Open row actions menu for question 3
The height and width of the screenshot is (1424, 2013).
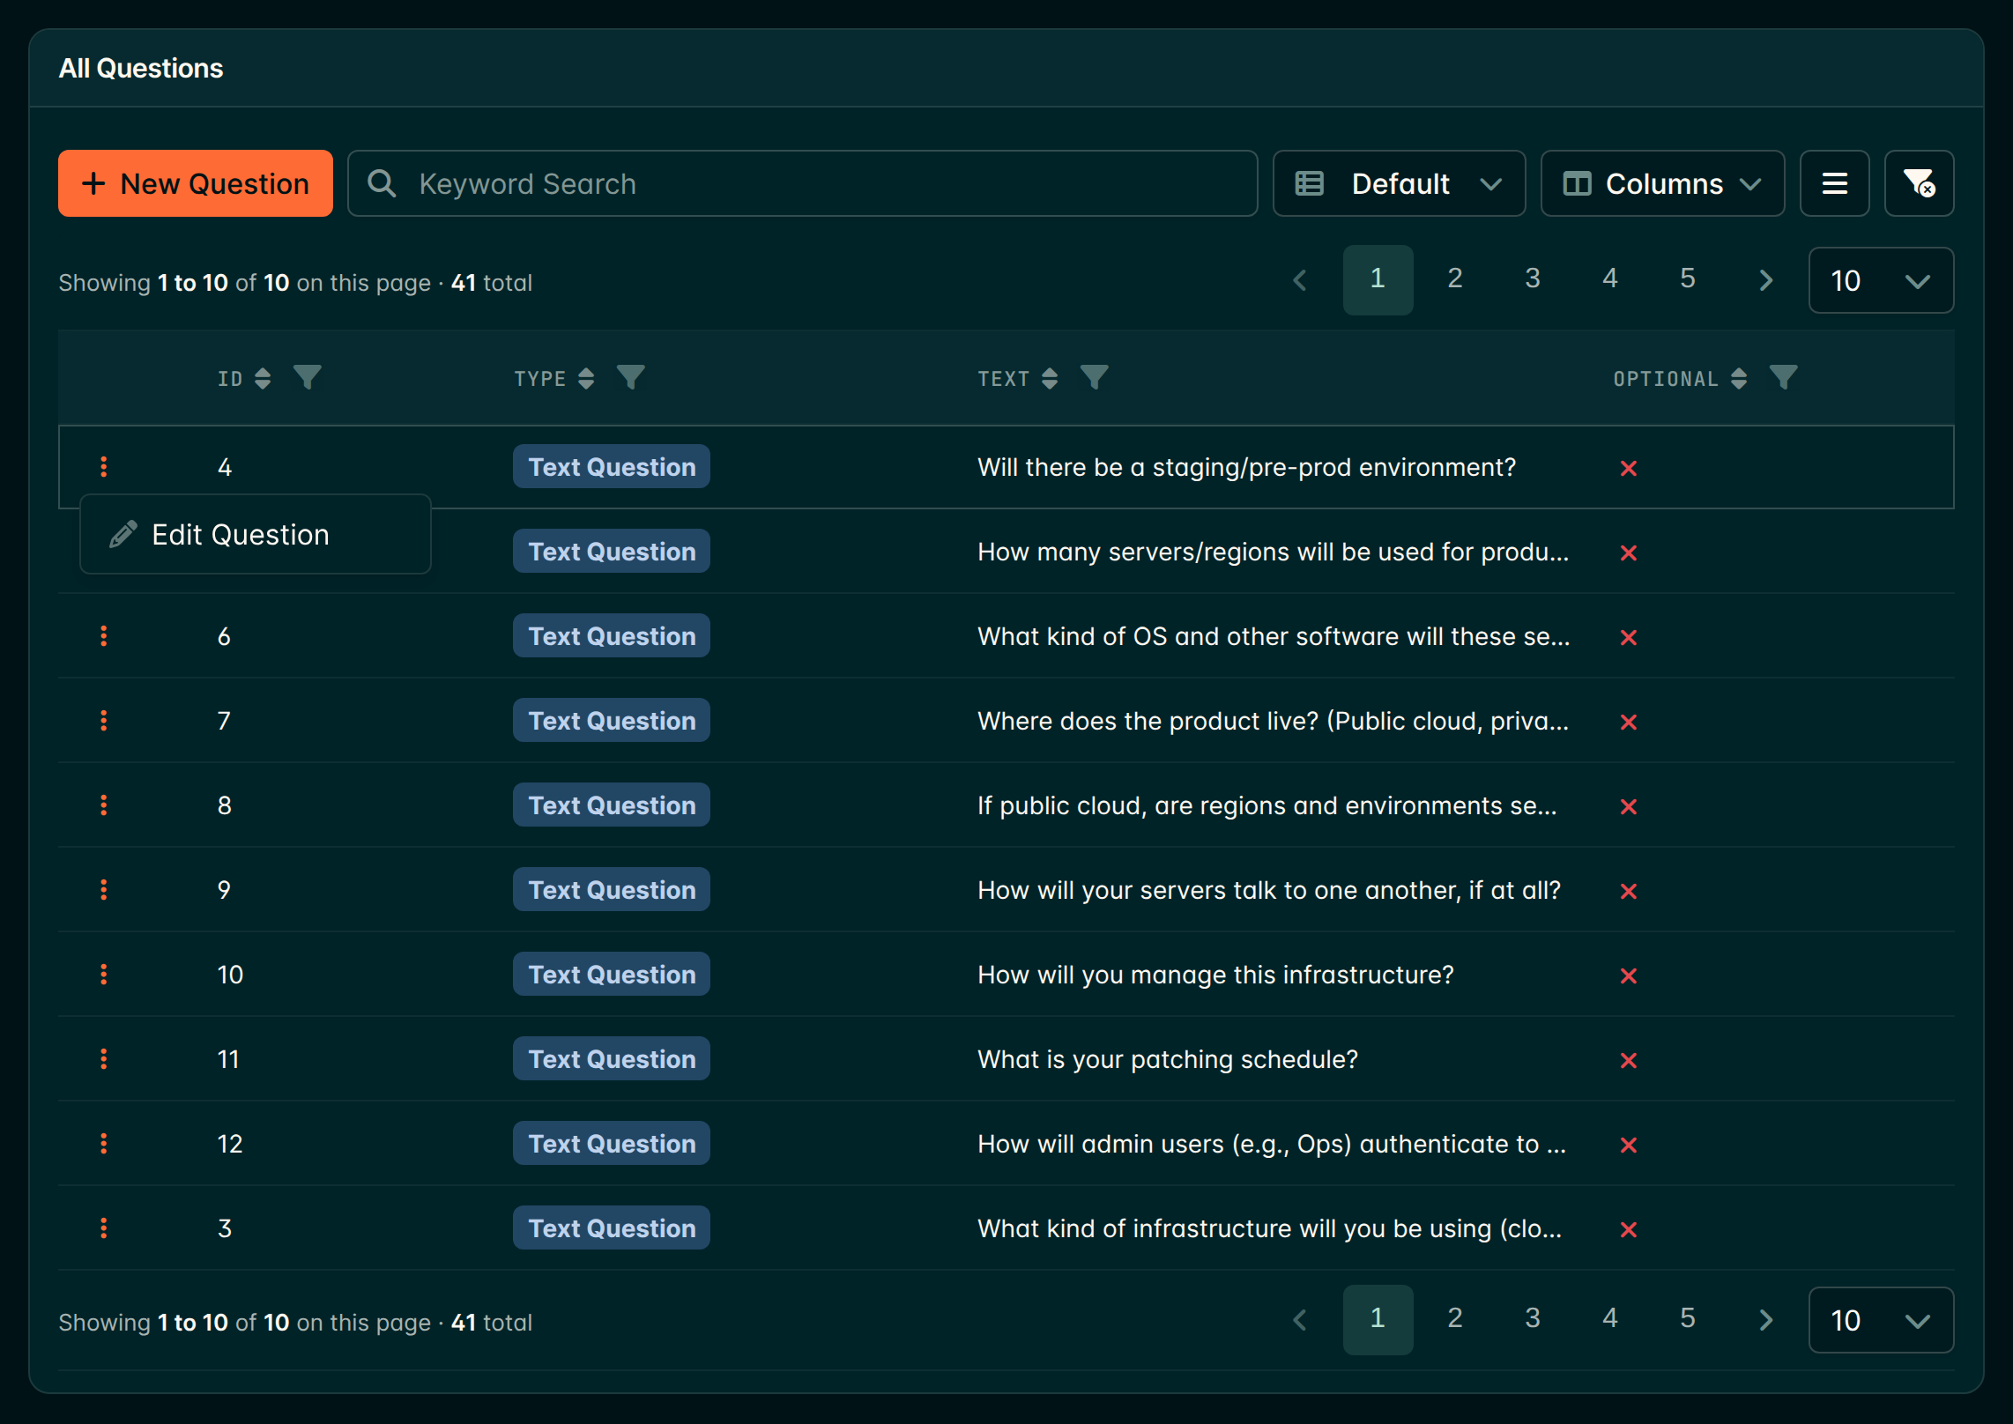click(104, 1228)
